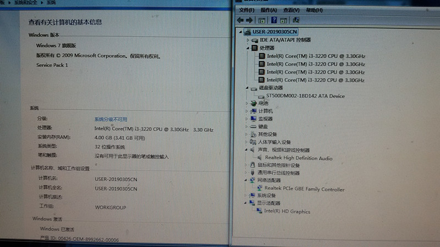Open the 帮助(H) menu
Screen dimensions: 440x247
pyautogui.click(x=314, y=10)
